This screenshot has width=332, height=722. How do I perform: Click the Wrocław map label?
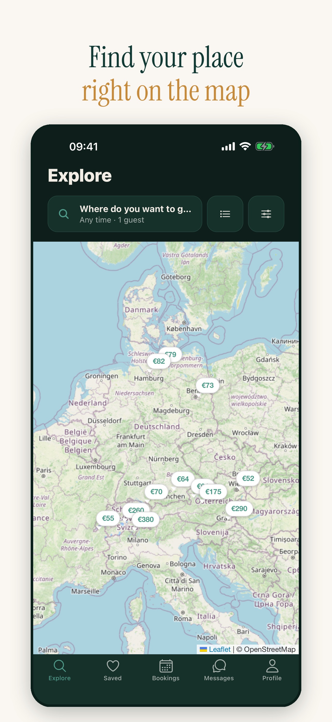(x=245, y=433)
